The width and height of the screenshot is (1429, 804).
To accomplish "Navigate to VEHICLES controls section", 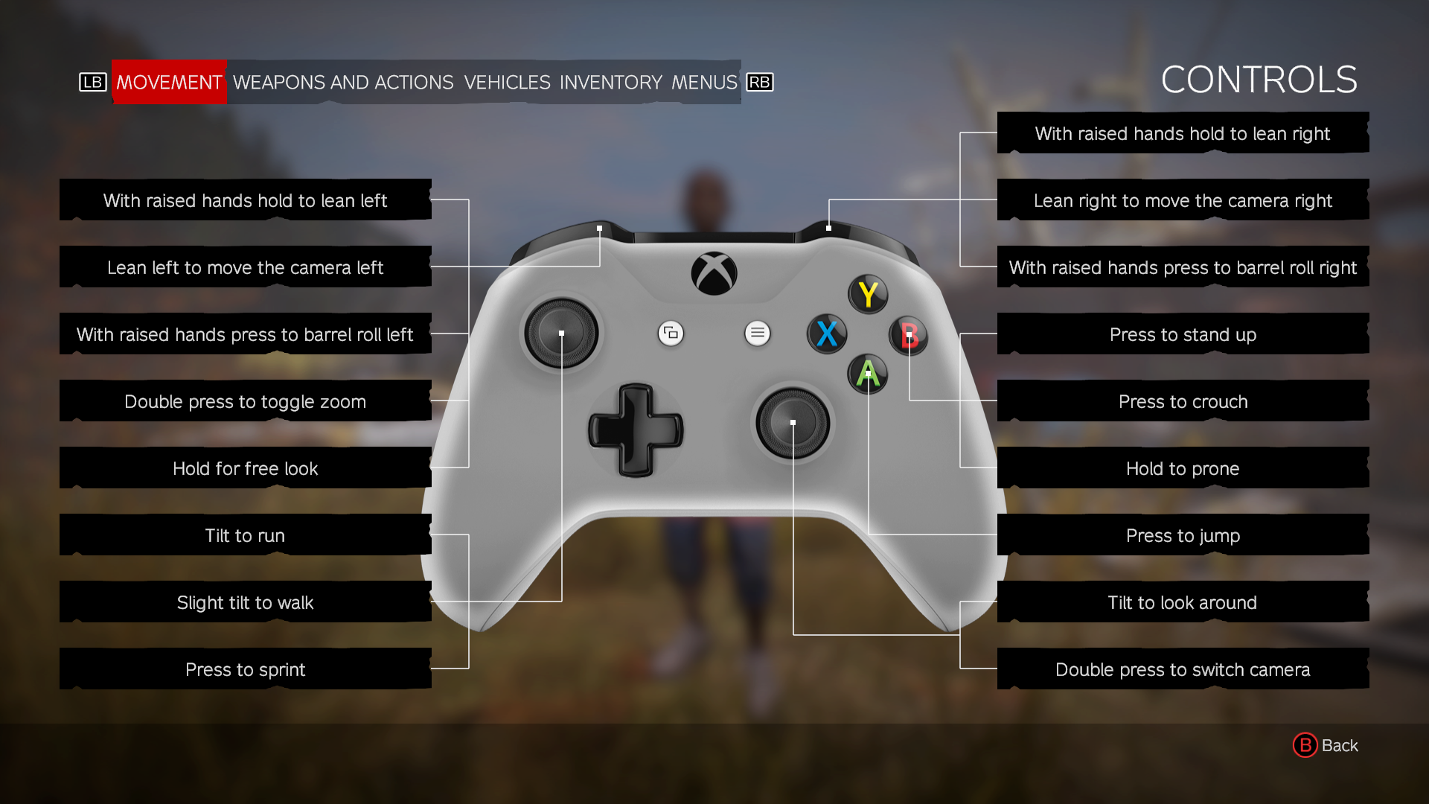I will pyautogui.click(x=506, y=83).
